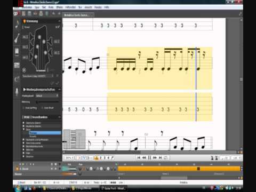Screen dimensions: 256x192
Task: Open the Spielweise Default dropdown
Action: [47, 96]
